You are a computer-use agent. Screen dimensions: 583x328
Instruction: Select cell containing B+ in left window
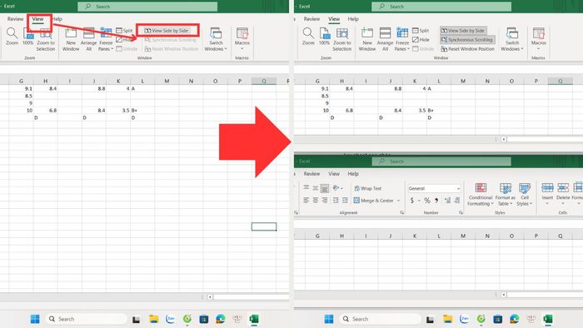[142, 111]
